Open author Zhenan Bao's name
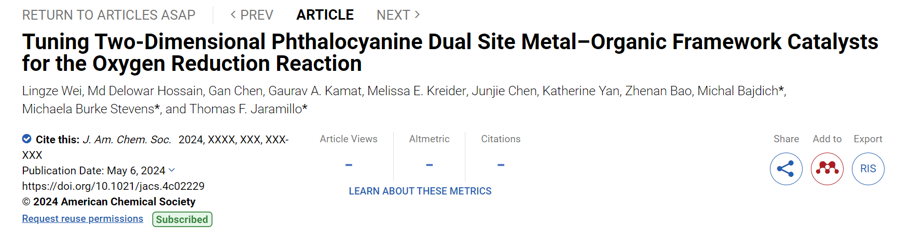910x240 pixels. click(x=658, y=91)
